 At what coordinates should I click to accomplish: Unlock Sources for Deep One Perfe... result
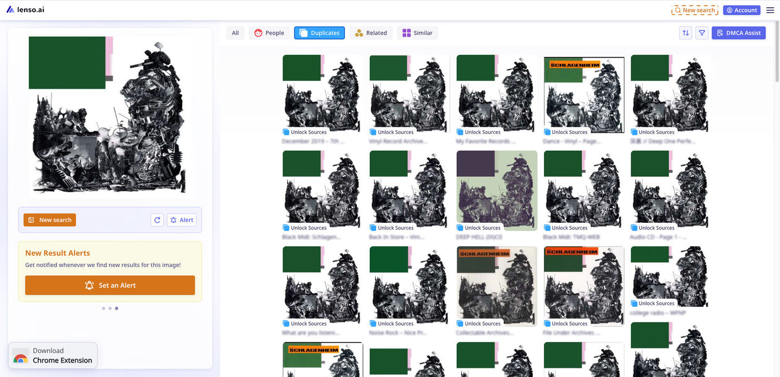(x=653, y=132)
